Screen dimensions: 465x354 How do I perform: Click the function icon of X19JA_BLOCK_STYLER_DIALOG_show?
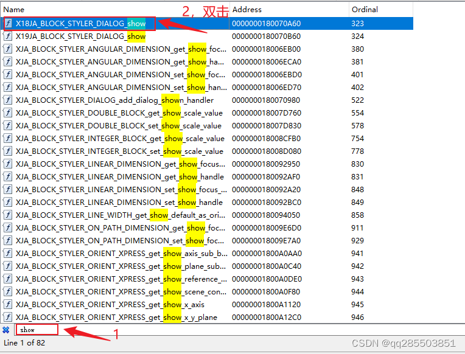(8, 36)
